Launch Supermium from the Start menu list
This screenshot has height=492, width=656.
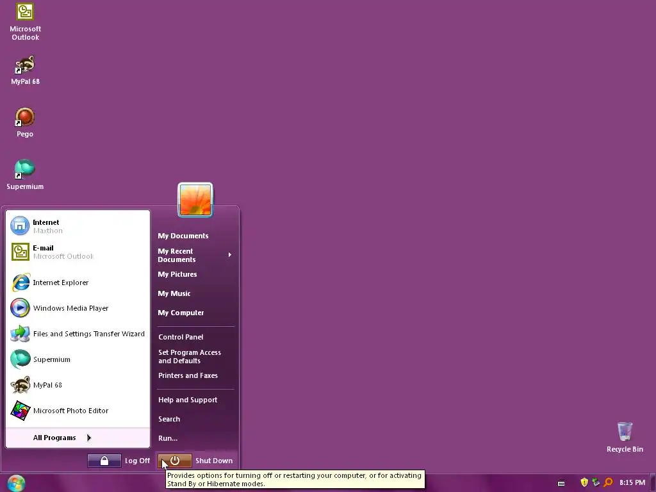tap(78, 359)
